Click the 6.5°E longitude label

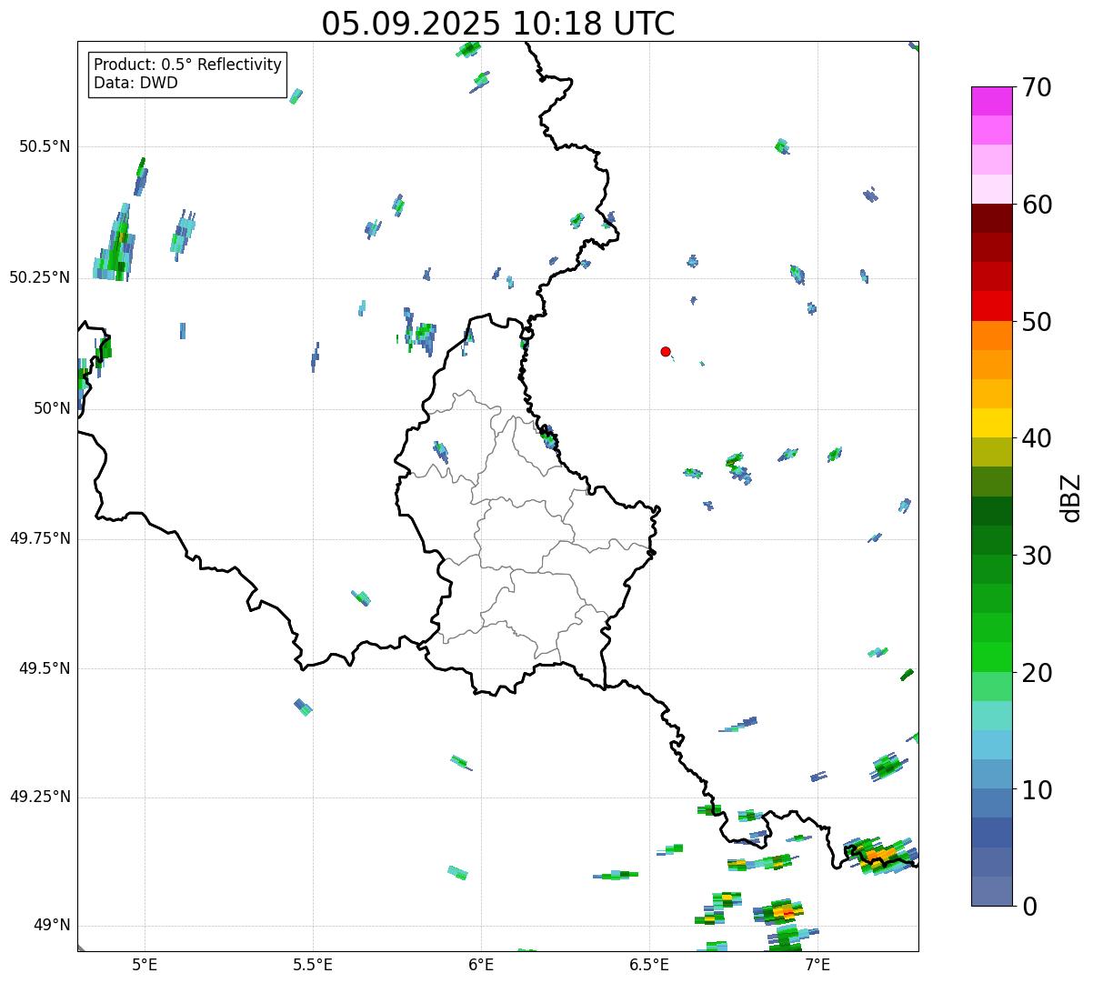coord(649,964)
